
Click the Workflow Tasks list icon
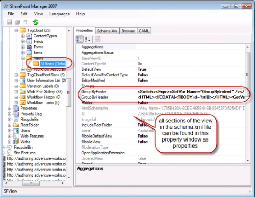coord(23,103)
